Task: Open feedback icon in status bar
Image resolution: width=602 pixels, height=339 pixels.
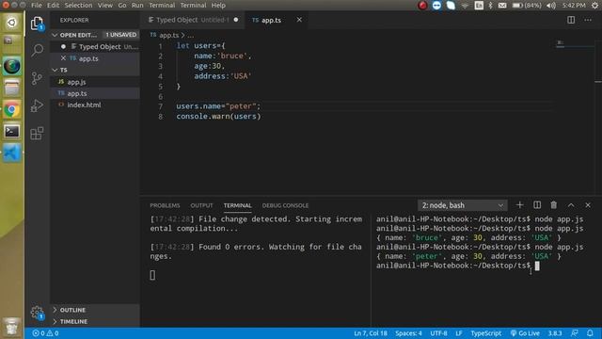Action: coord(575,333)
